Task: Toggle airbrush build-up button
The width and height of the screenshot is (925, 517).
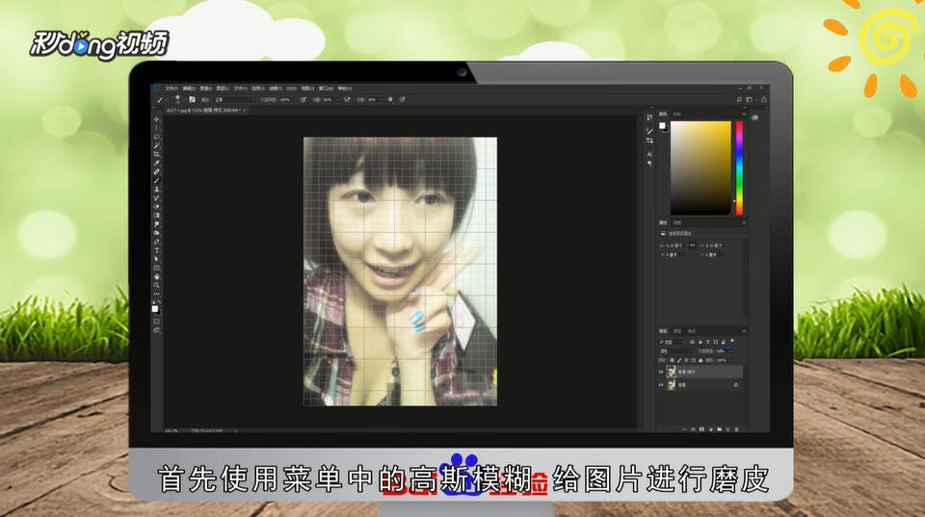Action: point(348,99)
